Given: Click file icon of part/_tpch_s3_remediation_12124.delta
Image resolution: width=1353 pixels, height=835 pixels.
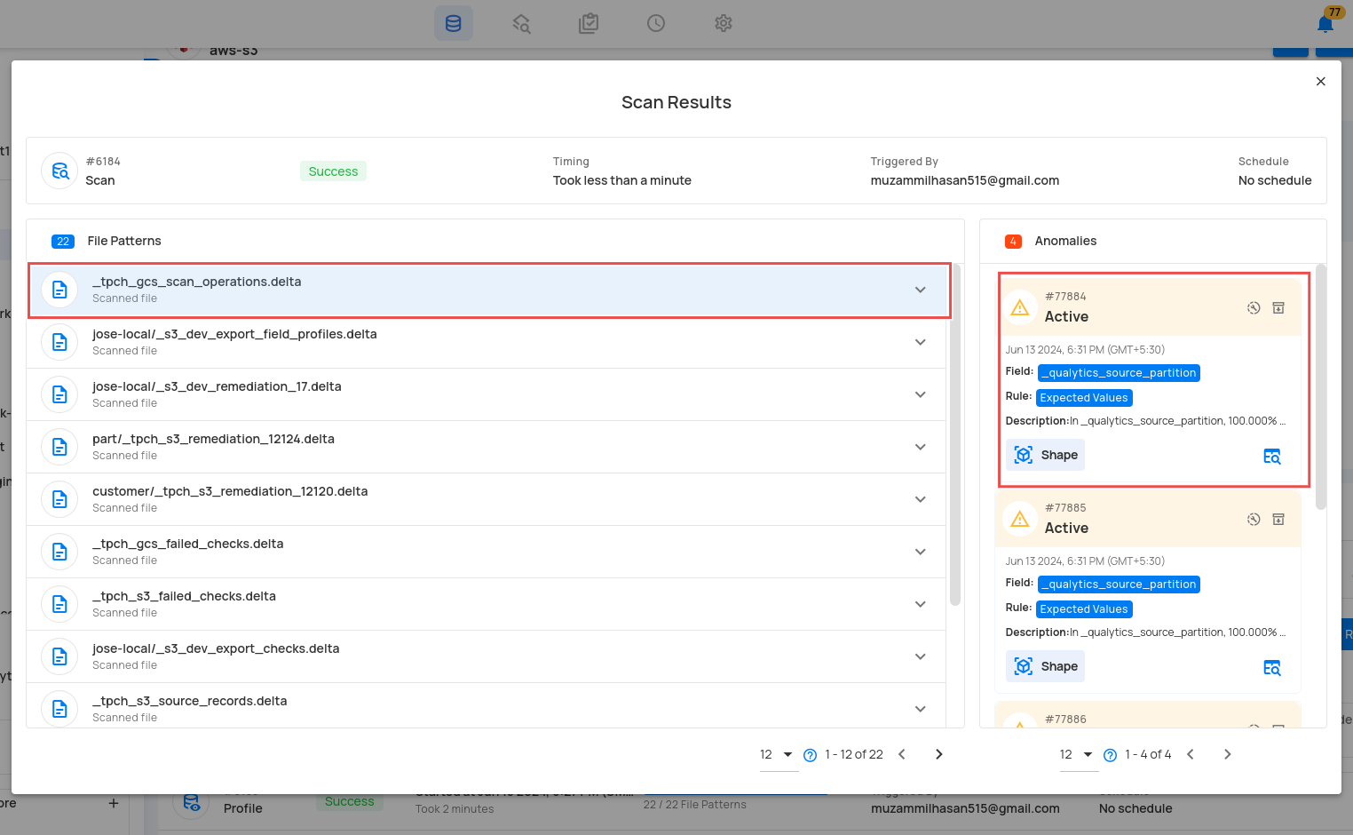Looking at the screenshot, I should [x=59, y=447].
